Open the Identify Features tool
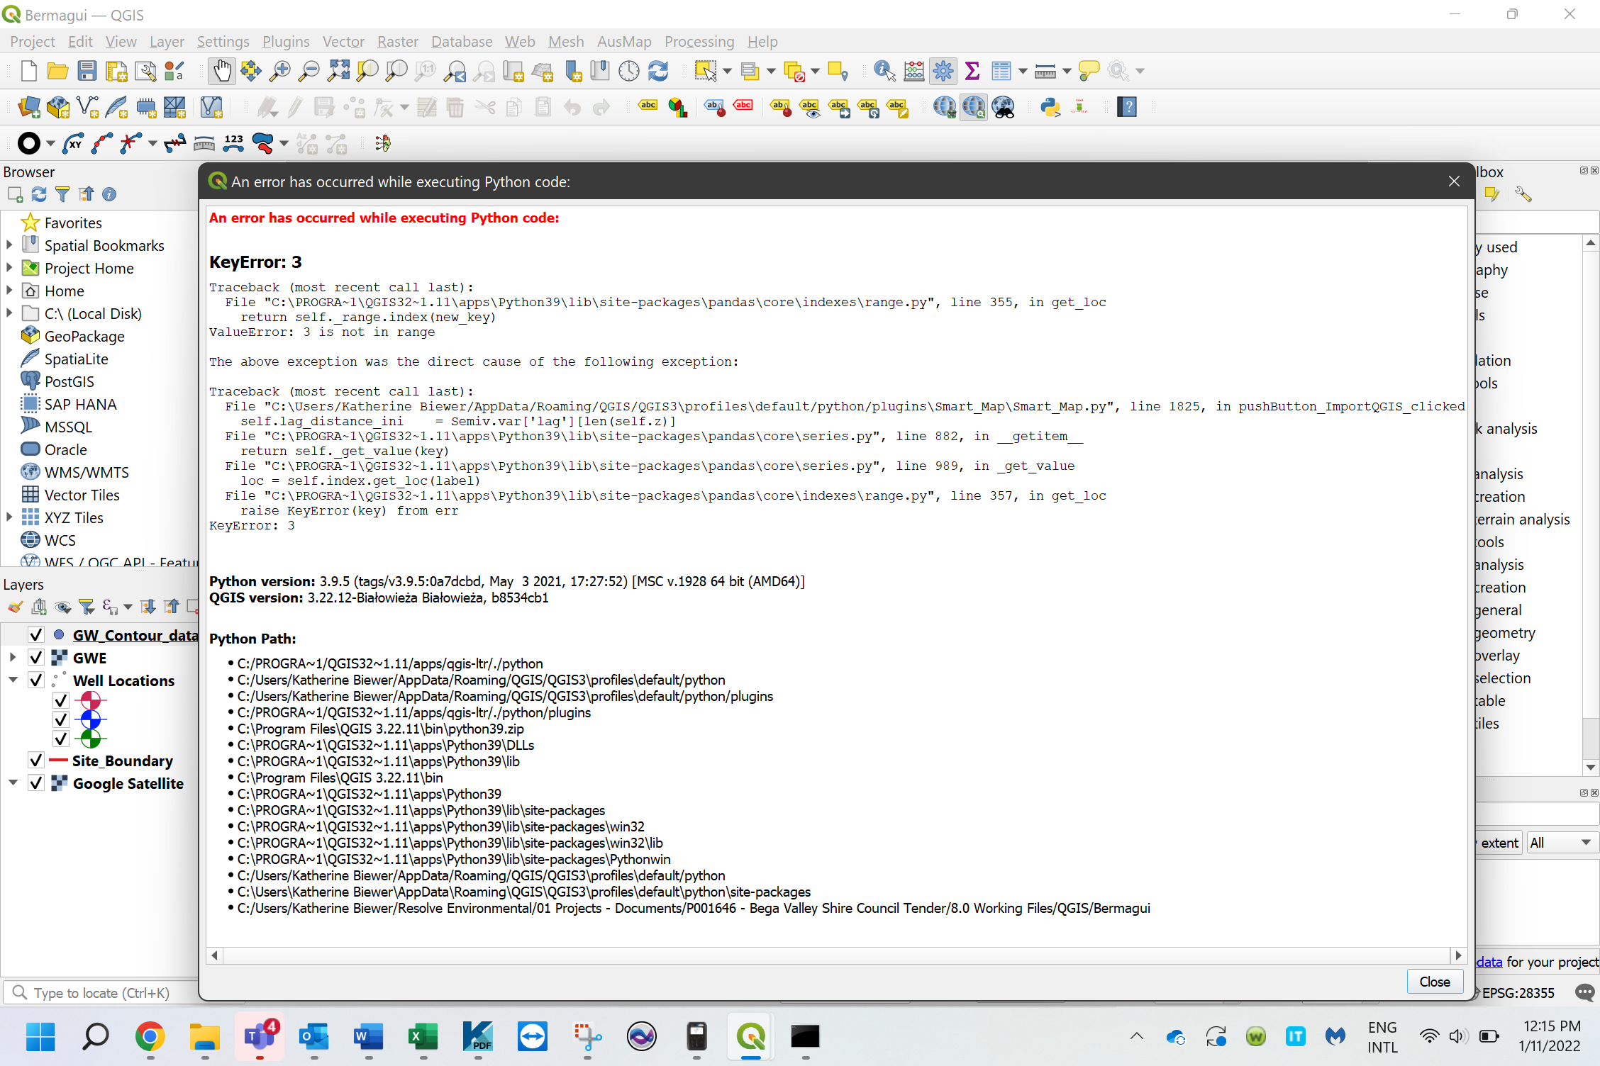 click(884, 71)
